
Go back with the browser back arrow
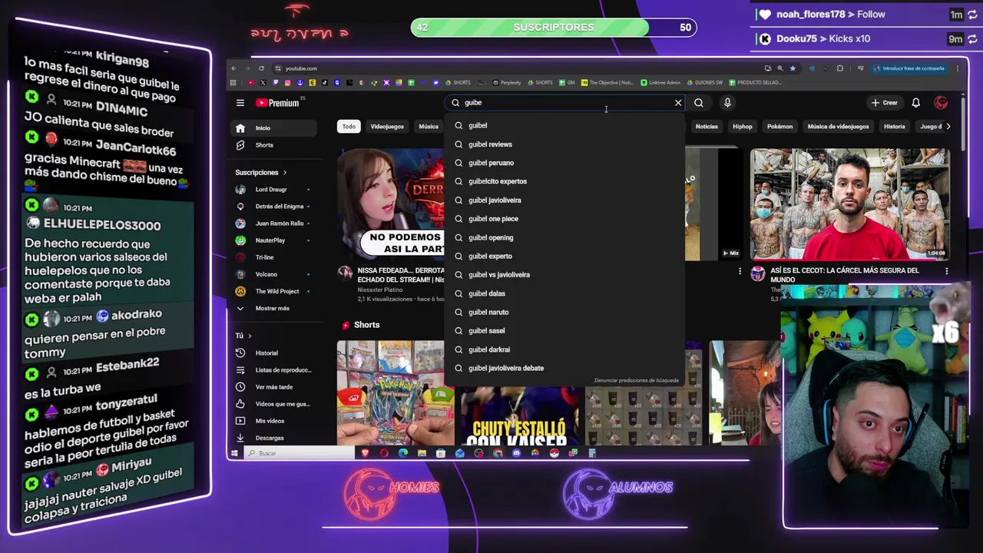(x=233, y=68)
